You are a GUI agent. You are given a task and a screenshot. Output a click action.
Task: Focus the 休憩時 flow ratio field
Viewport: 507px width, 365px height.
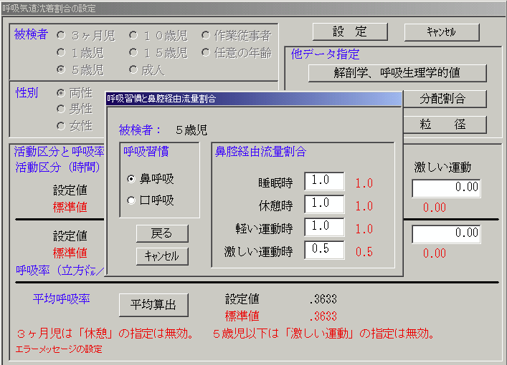324,204
